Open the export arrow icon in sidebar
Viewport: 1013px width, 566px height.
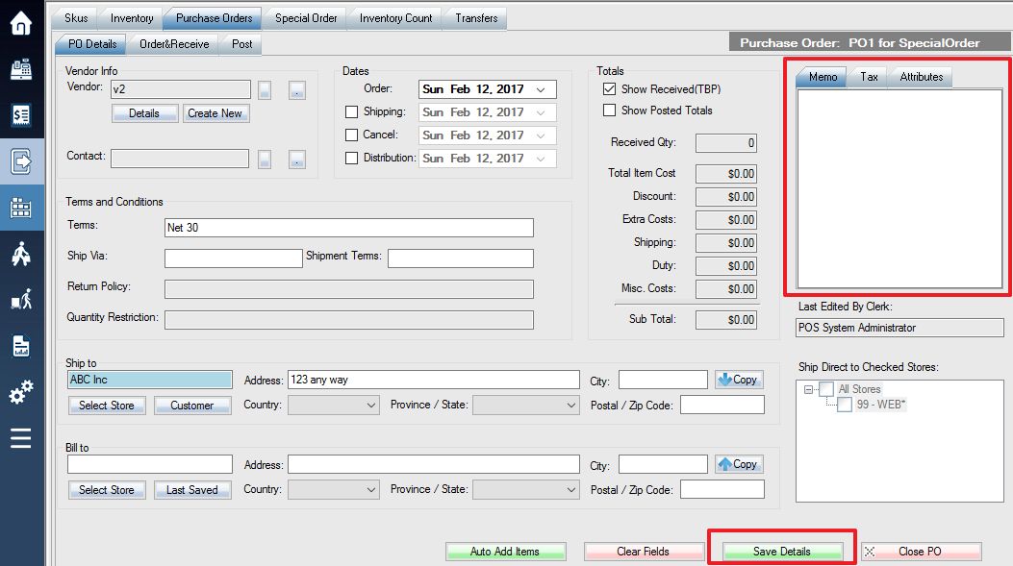(20, 161)
